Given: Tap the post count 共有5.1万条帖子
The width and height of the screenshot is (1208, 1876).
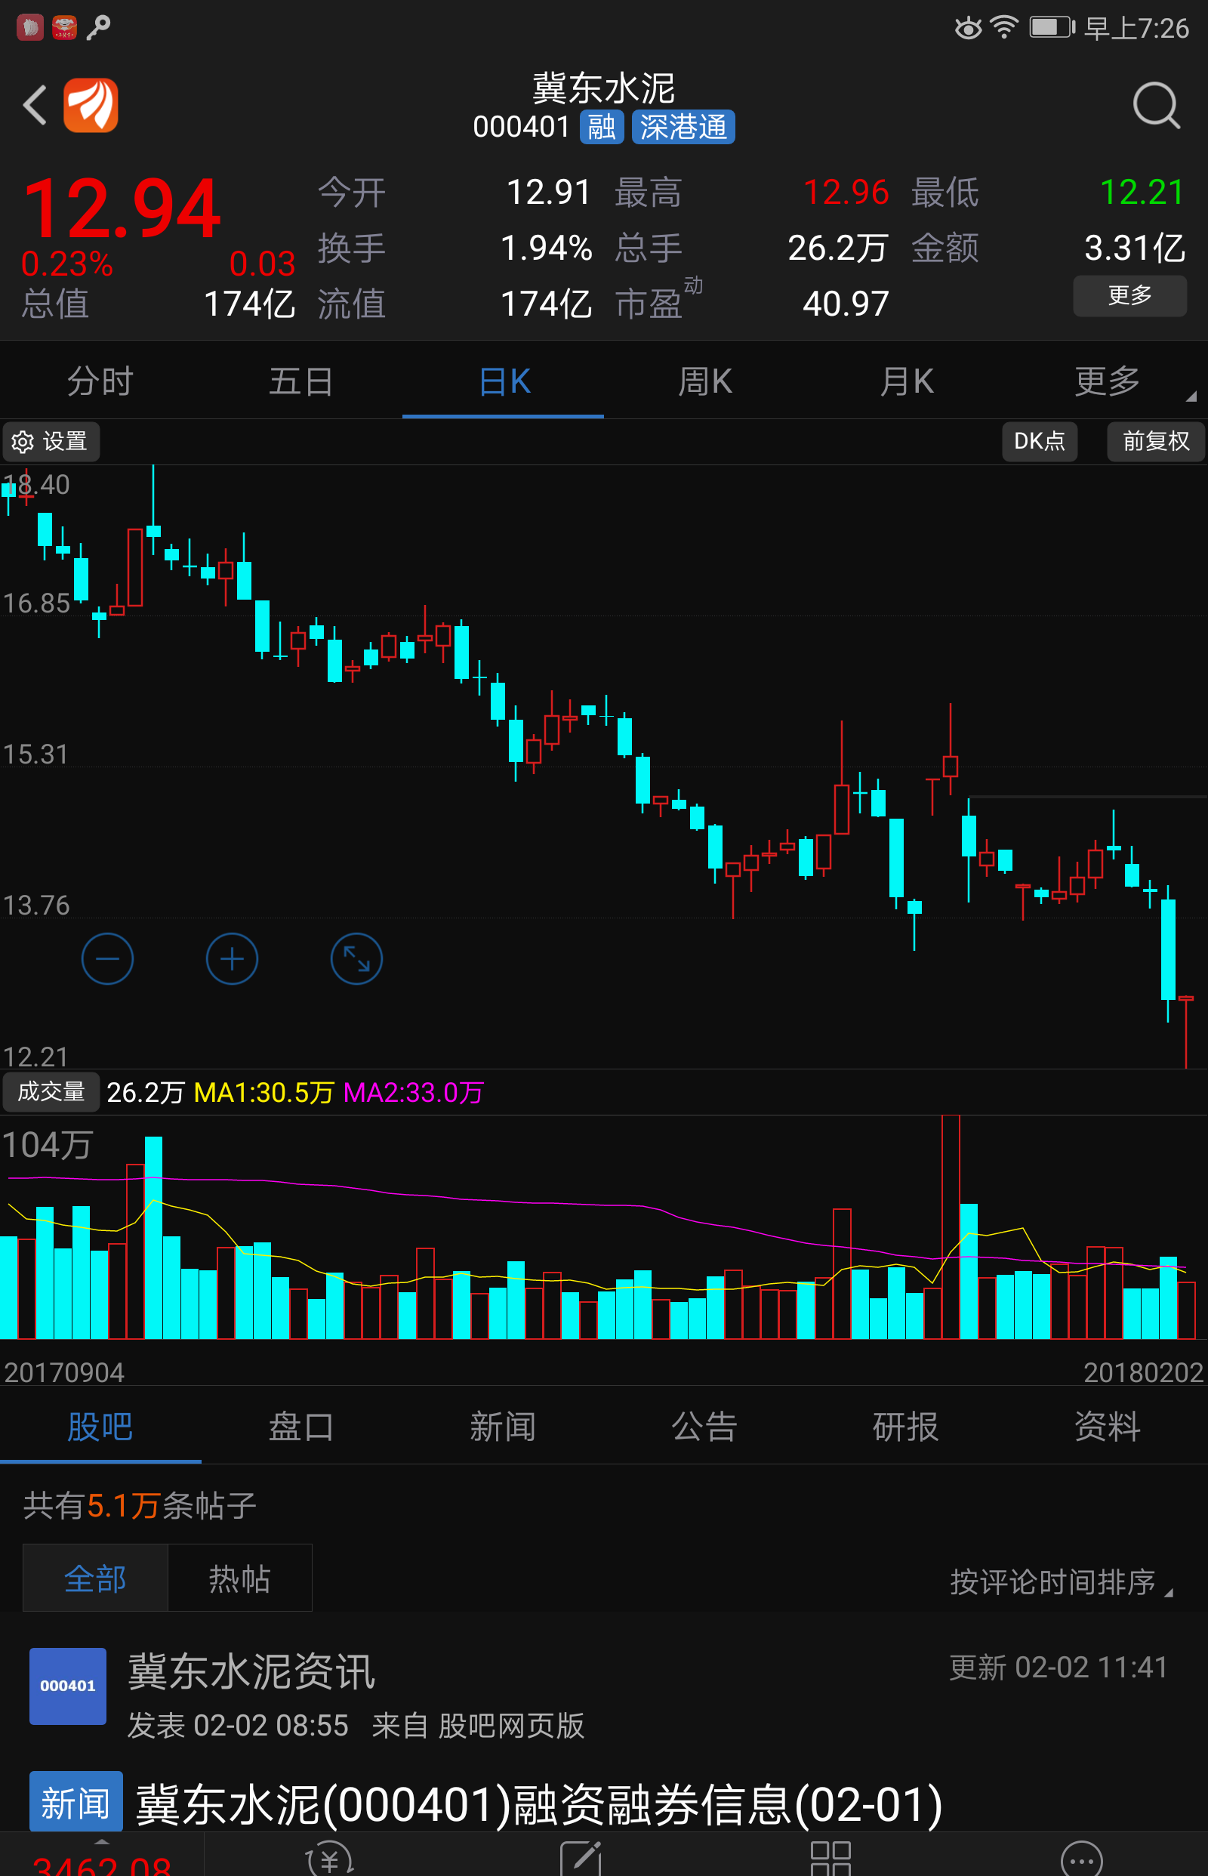Looking at the screenshot, I should point(140,1505).
